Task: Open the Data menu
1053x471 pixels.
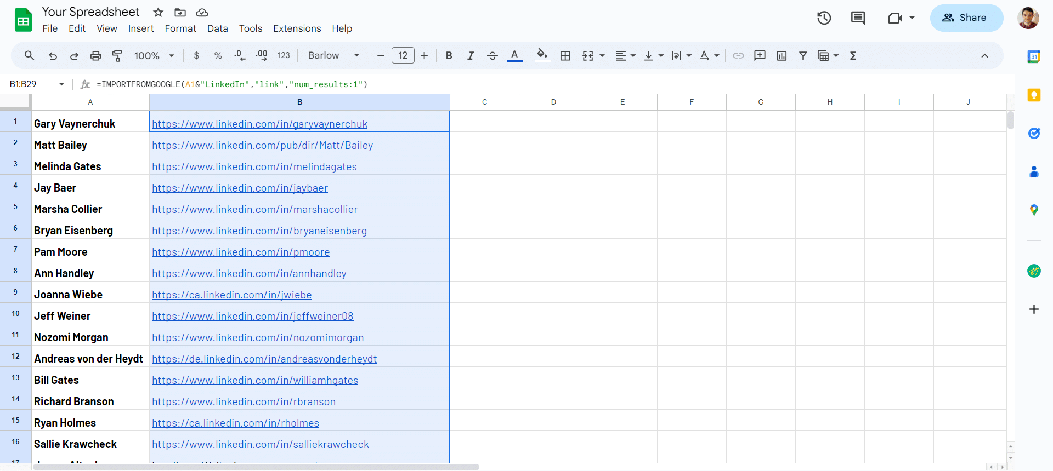Action: coord(217,28)
